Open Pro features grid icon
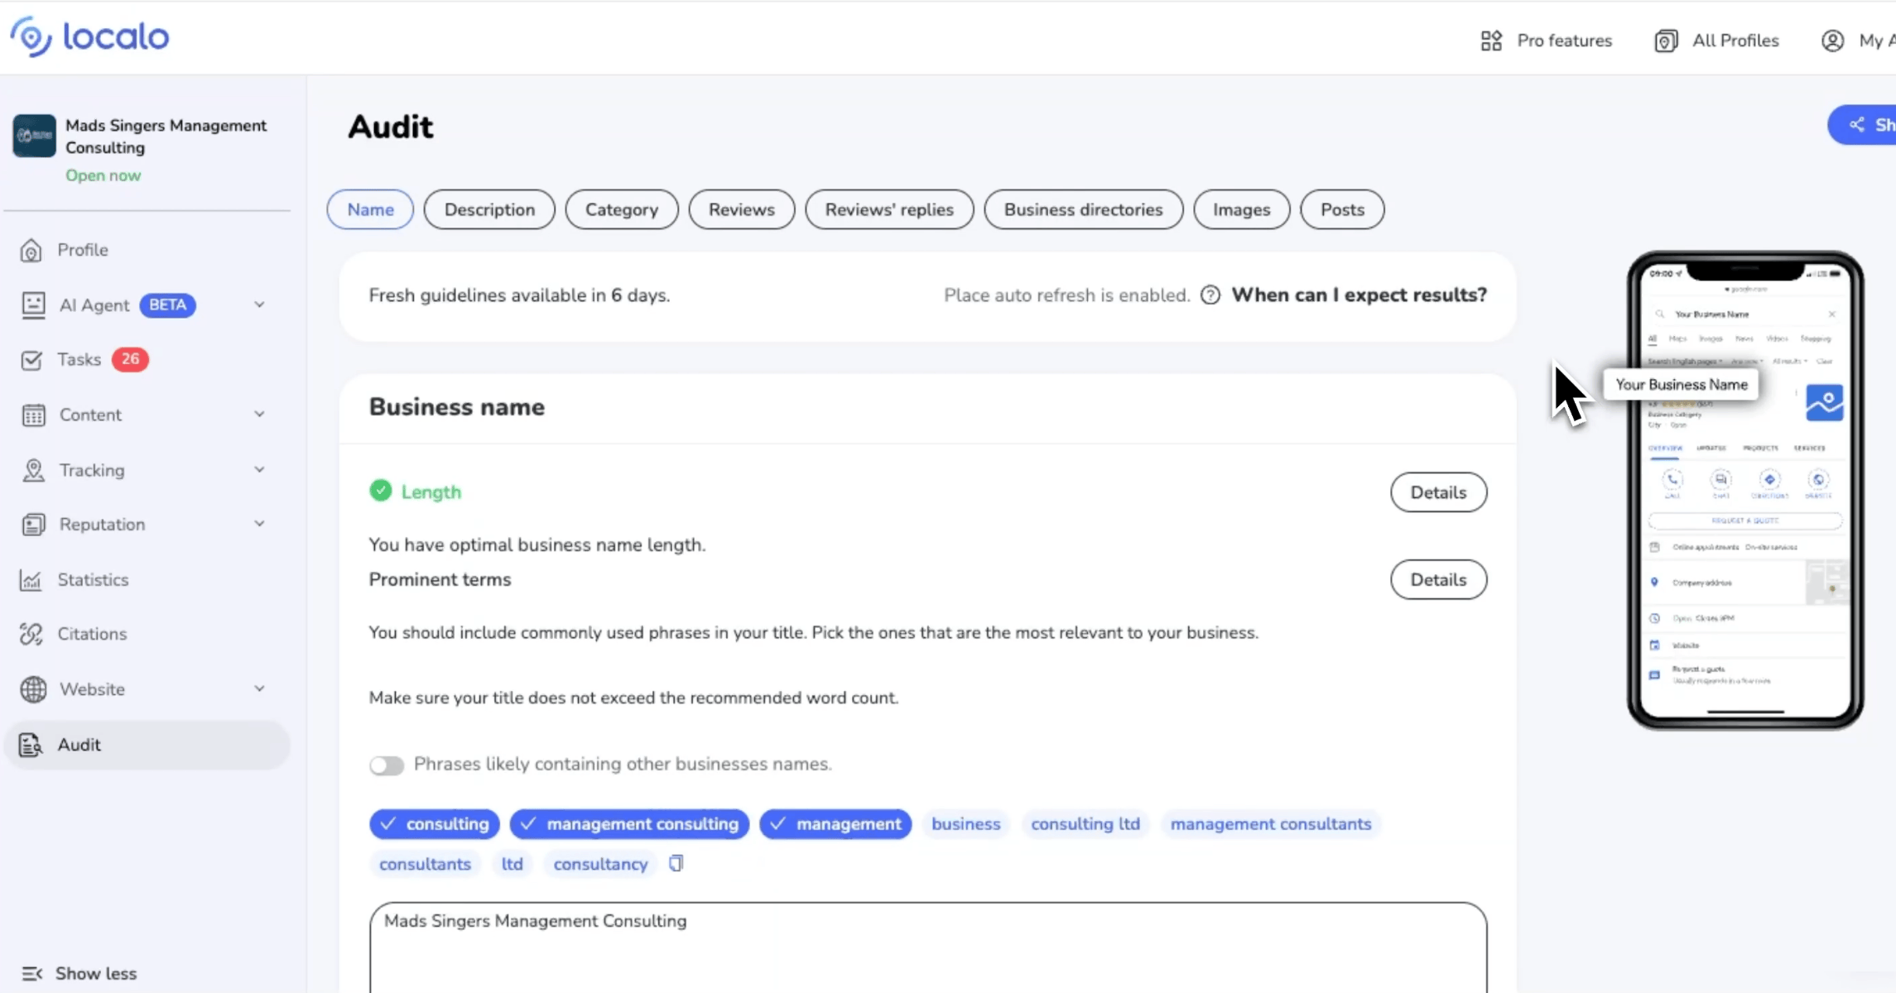The height and width of the screenshot is (993, 1896). click(x=1490, y=40)
